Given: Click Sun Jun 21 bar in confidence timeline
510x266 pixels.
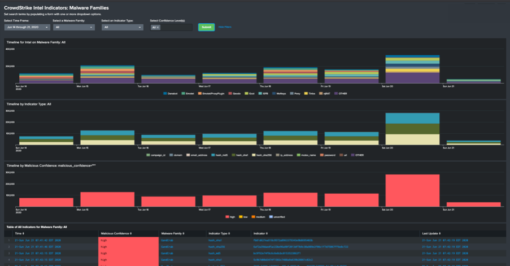Looking at the screenshot, I should coord(473,204).
